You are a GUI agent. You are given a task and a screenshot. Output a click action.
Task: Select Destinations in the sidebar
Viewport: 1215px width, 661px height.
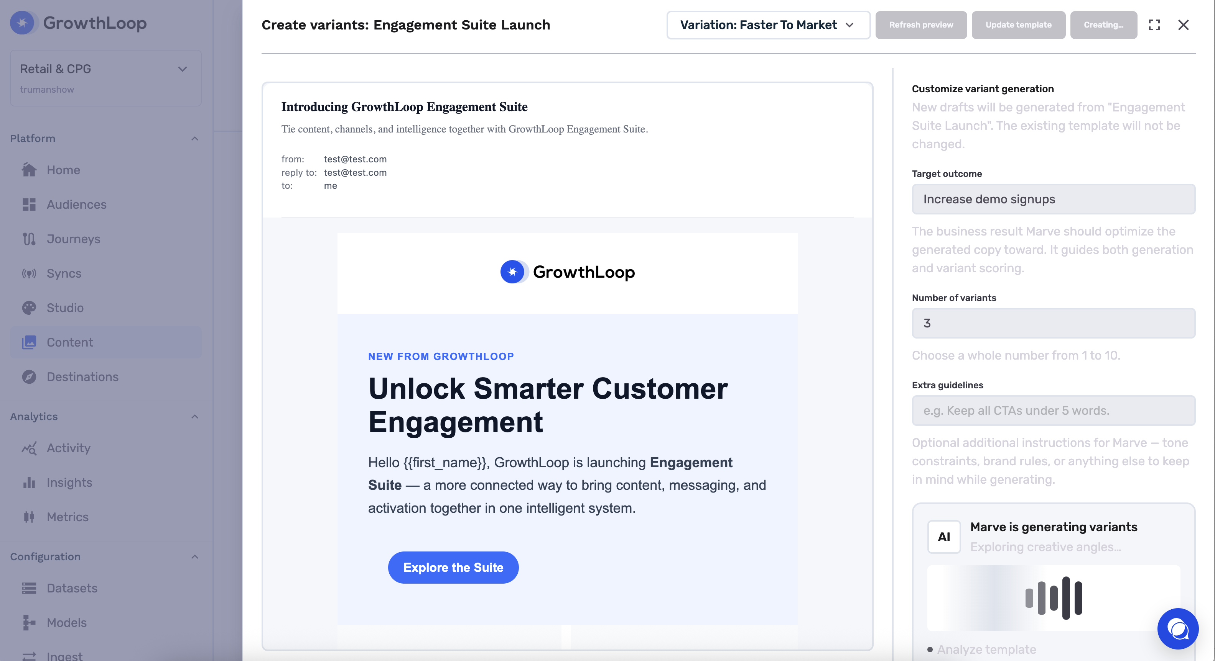(x=105, y=377)
